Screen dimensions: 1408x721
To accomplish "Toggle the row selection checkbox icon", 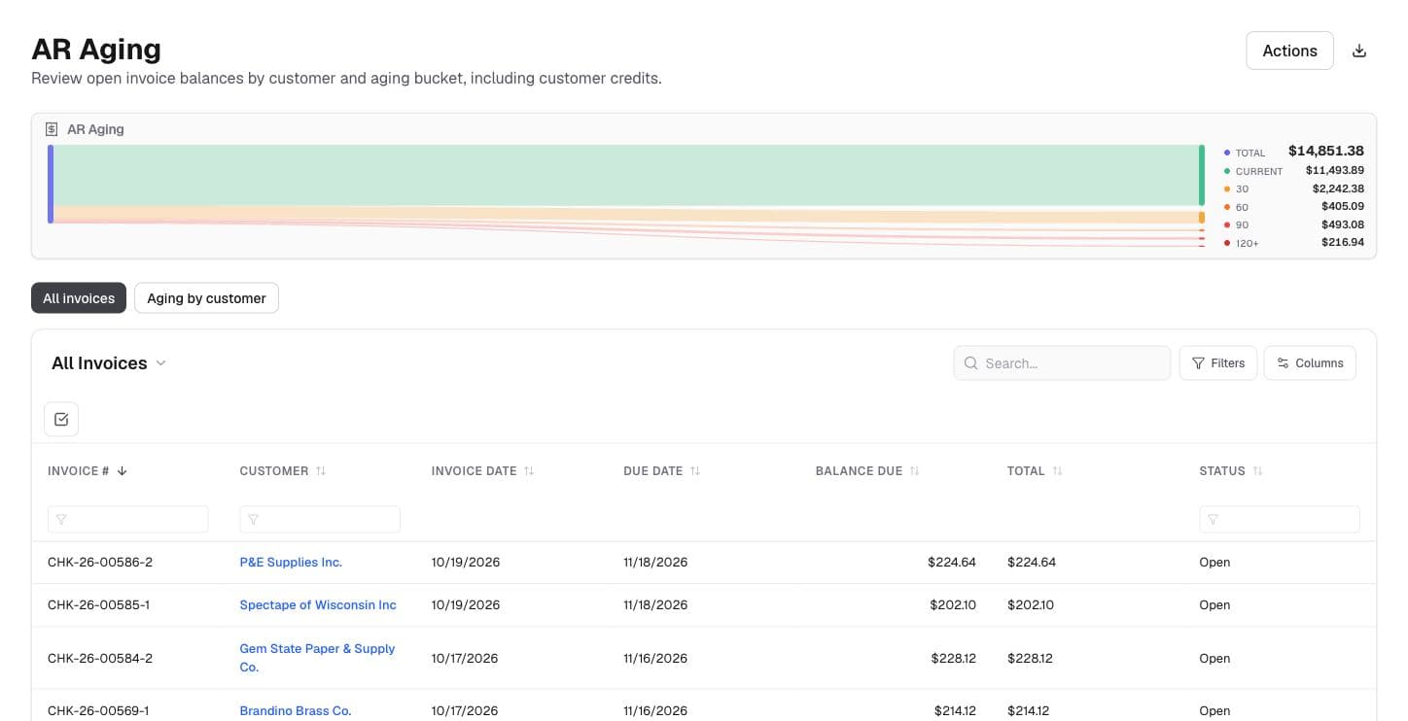I will [x=61, y=419].
